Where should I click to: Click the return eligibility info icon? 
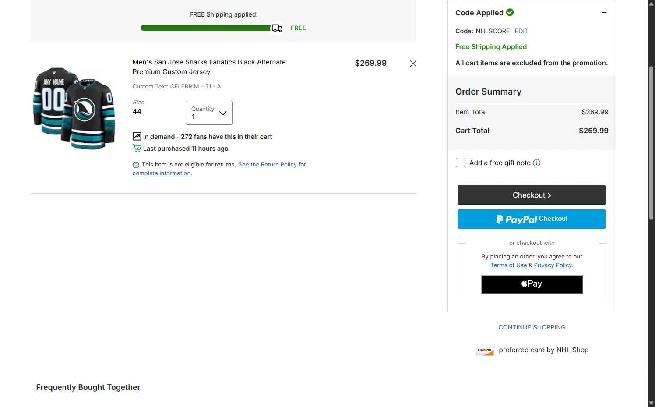[x=136, y=165]
